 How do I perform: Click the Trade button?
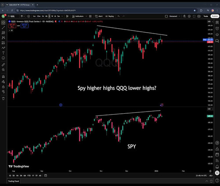pos(205,16)
